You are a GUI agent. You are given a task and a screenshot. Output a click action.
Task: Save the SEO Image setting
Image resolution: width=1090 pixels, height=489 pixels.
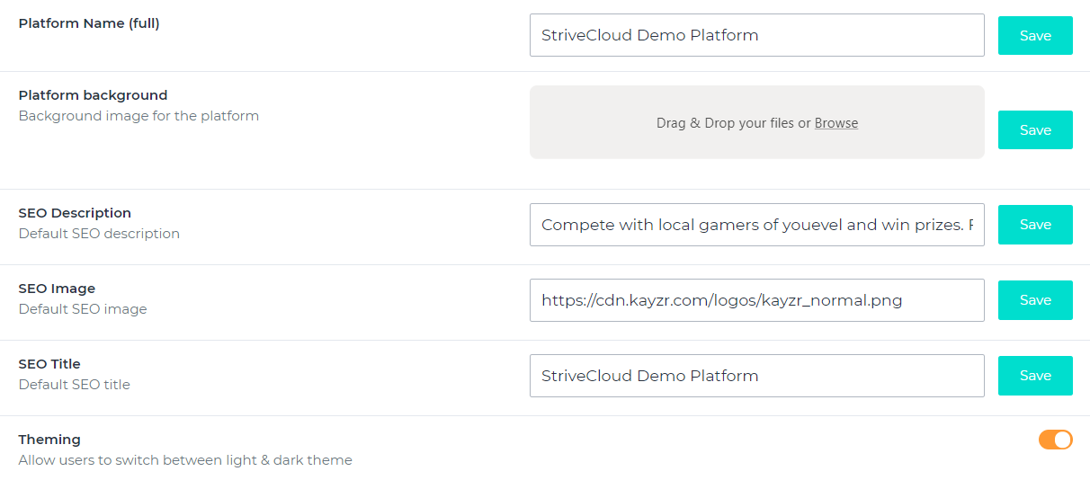click(x=1035, y=300)
